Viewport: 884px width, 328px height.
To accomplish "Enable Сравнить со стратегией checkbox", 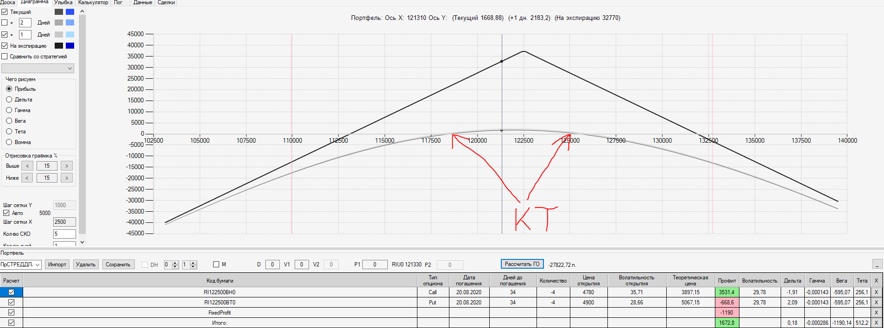I will [5, 57].
